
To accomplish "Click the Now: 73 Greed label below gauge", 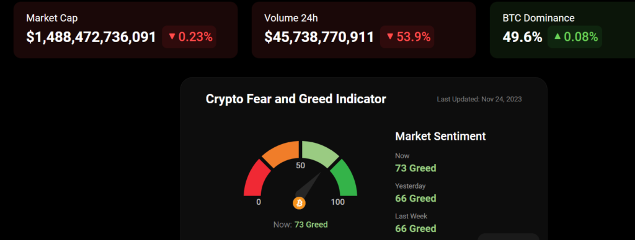I will click(301, 225).
